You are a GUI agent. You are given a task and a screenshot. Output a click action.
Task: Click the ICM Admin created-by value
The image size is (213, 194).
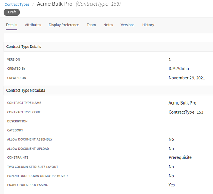[179, 69]
